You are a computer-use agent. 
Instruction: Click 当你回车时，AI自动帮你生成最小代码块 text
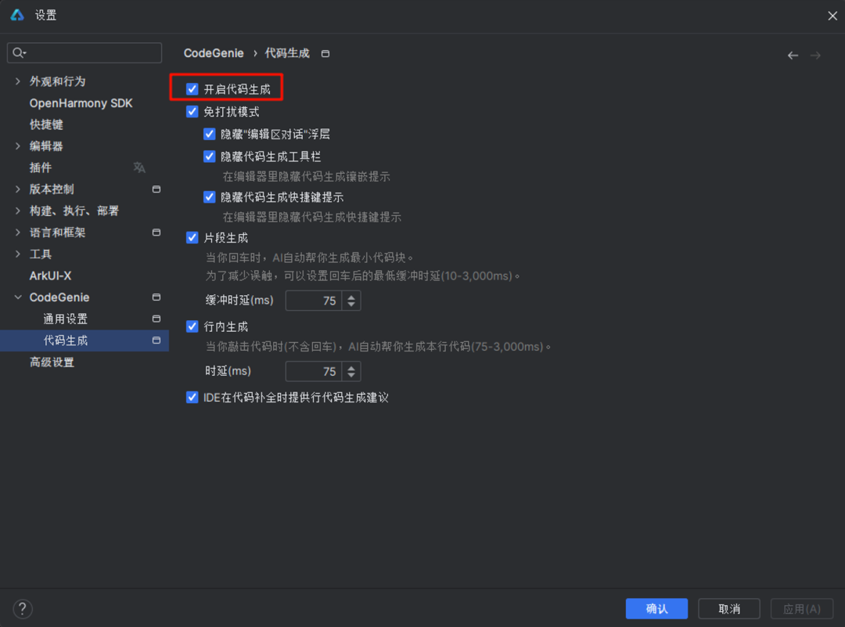pos(309,258)
